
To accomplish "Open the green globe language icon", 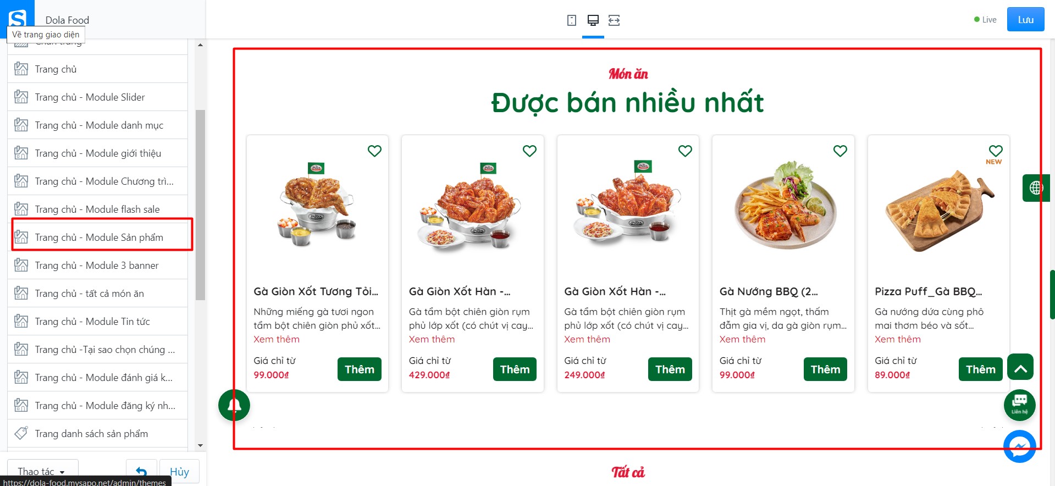I will coord(1036,188).
